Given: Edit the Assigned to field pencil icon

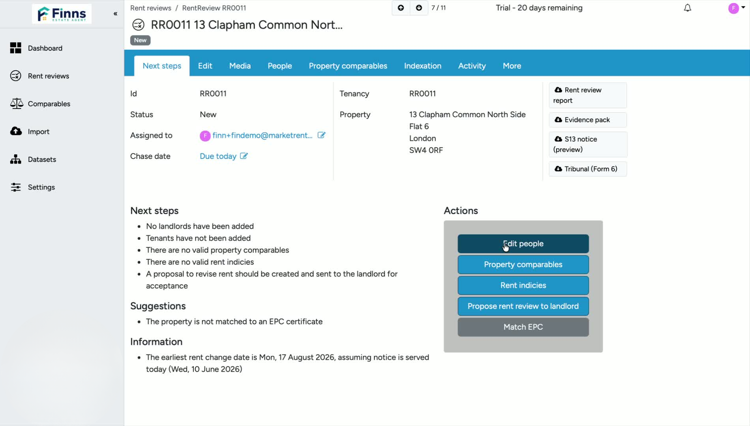Looking at the screenshot, I should (321, 135).
